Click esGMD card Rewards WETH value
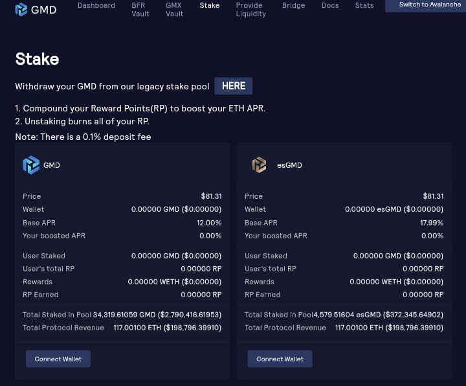The height and width of the screenshot is (386, 466). coord(397,282)
